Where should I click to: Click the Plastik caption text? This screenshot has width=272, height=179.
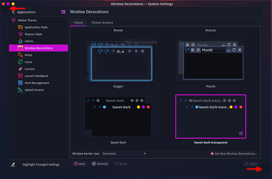coord(211,86)
